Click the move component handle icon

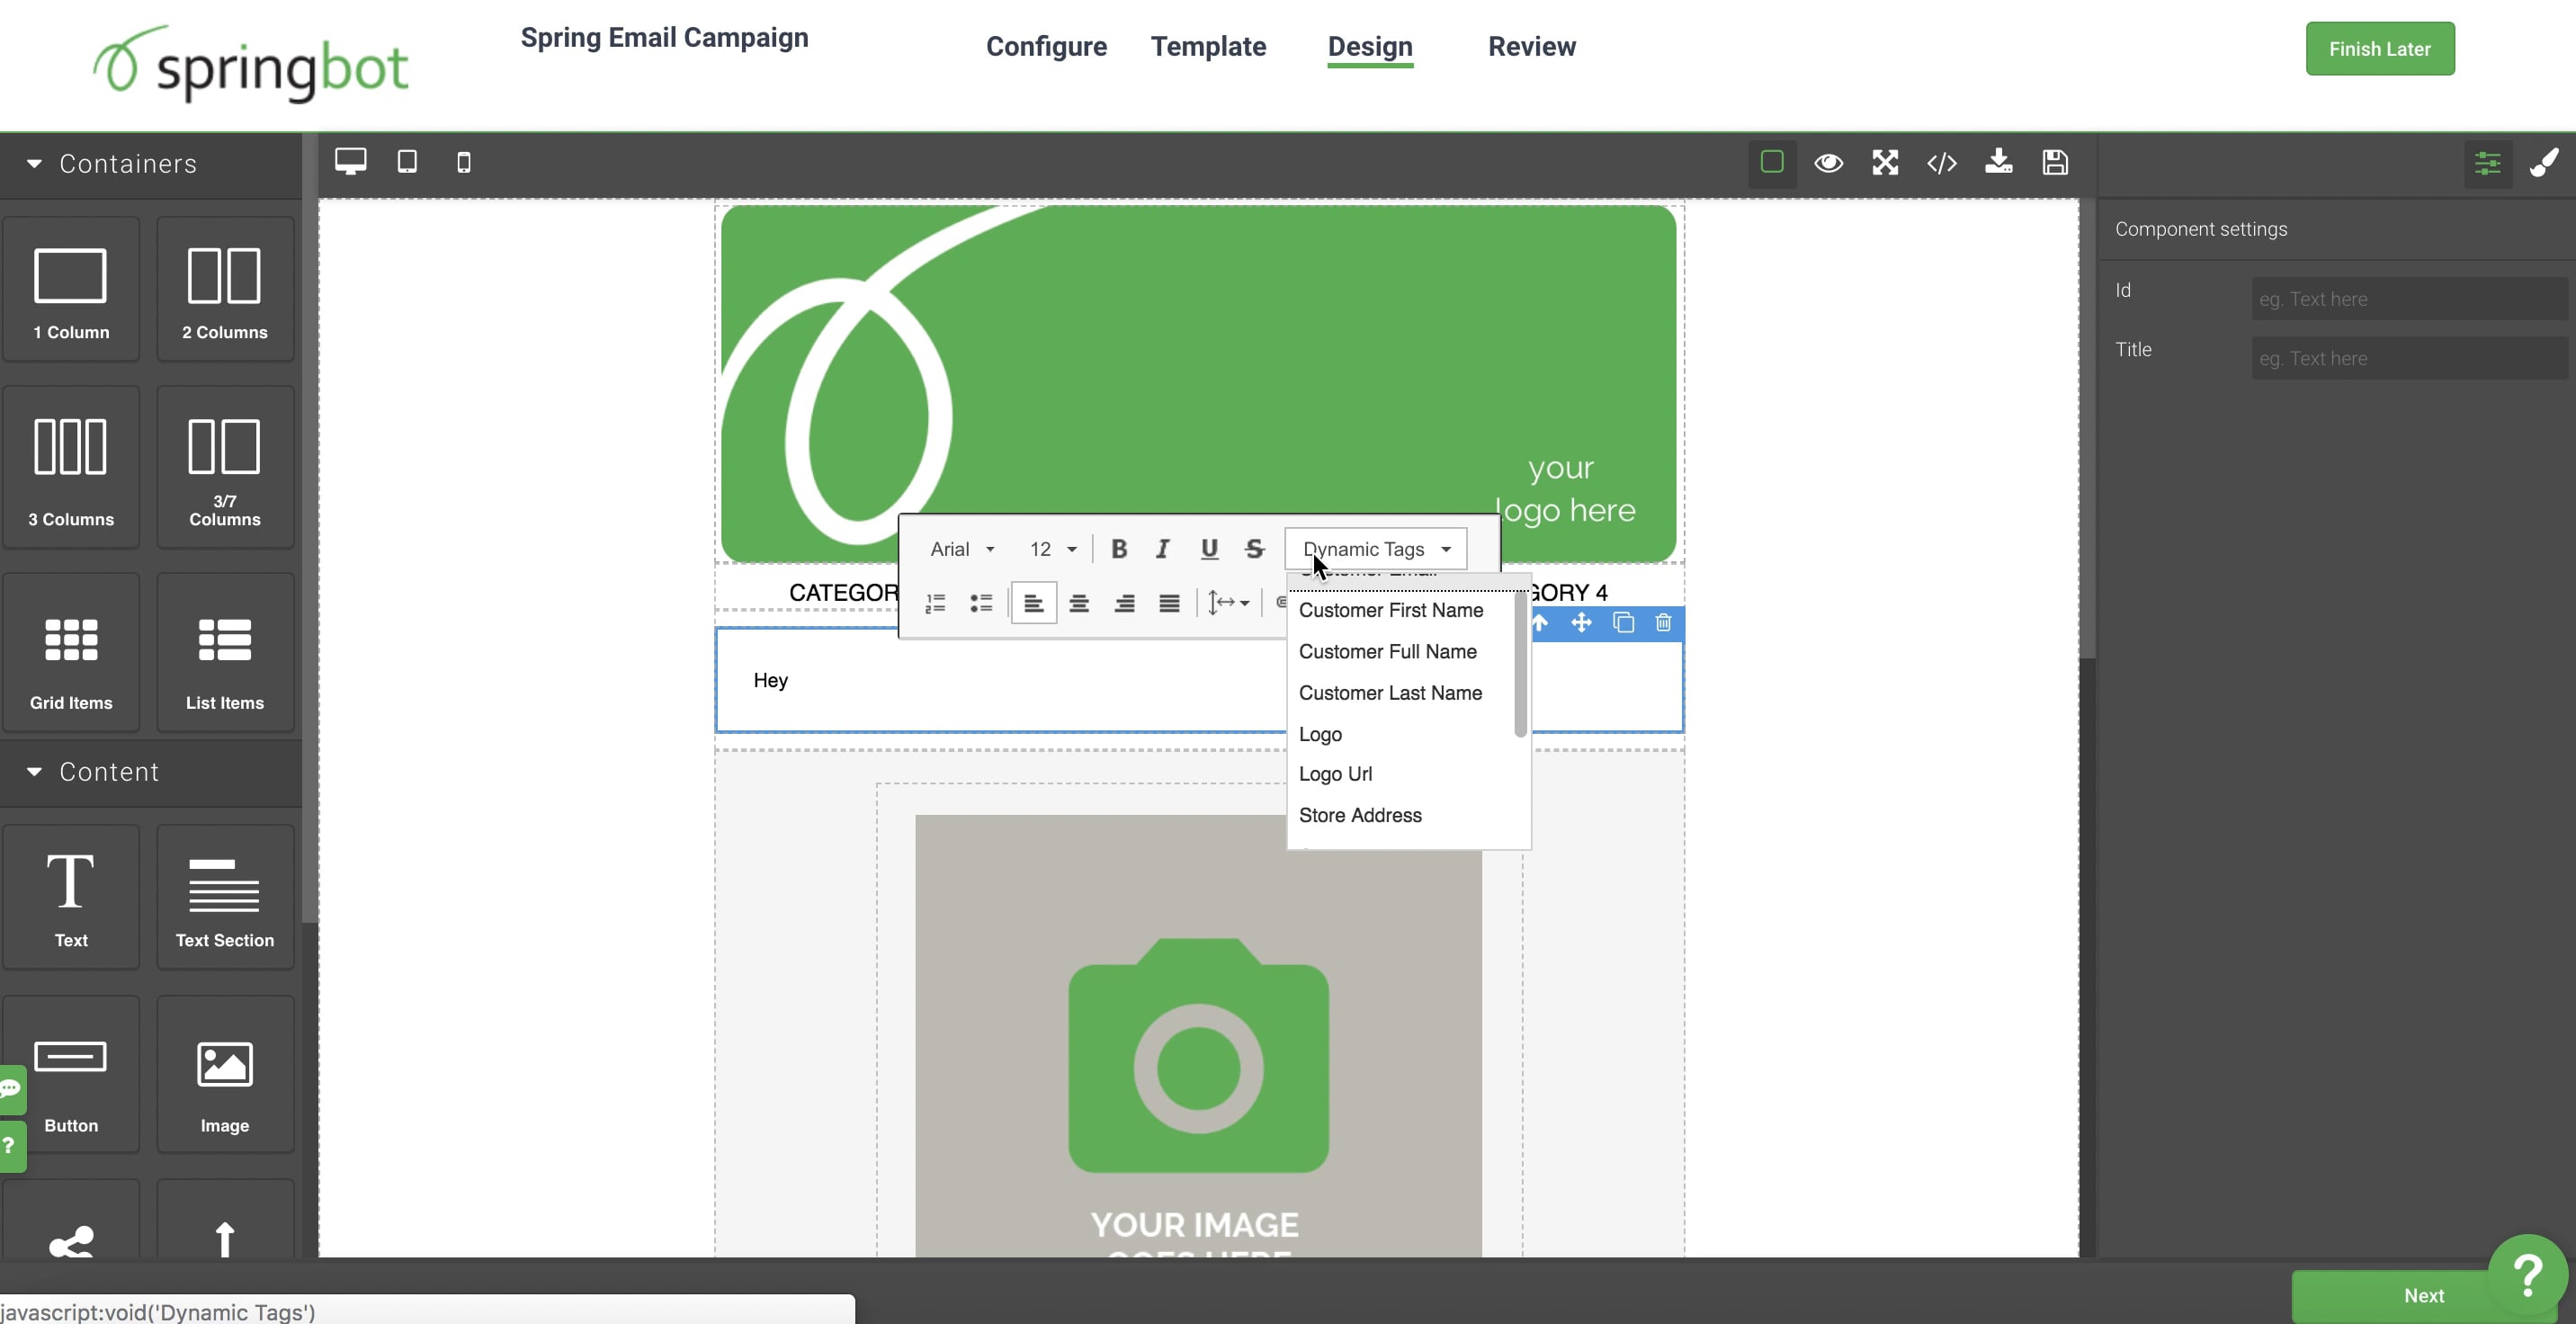(x=1581, y=623)
